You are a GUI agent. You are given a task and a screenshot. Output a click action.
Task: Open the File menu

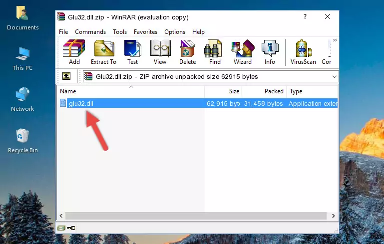[63, 32]
